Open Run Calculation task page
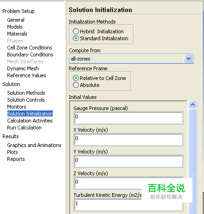The height and width of the screenshot is (214, 204). 24,128
